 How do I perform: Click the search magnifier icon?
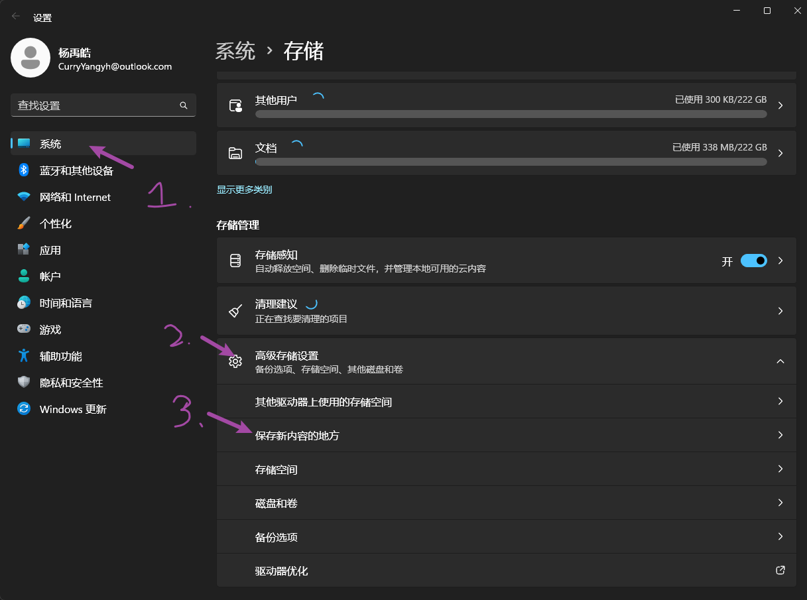(184, 105)
